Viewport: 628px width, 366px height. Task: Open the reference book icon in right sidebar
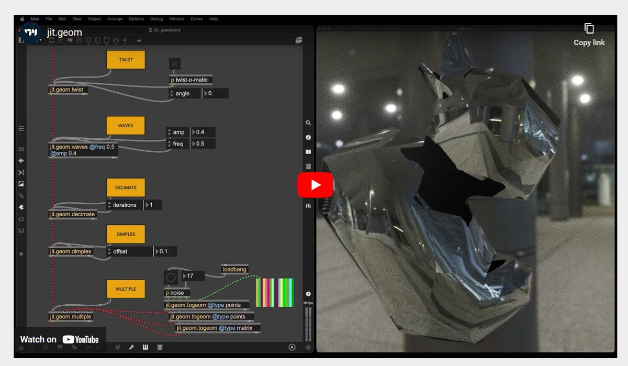308,152
